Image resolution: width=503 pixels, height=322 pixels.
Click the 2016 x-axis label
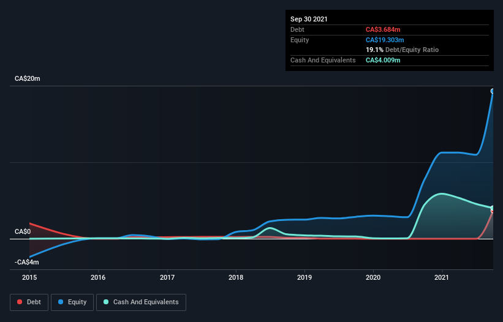[x=98, y=277]
